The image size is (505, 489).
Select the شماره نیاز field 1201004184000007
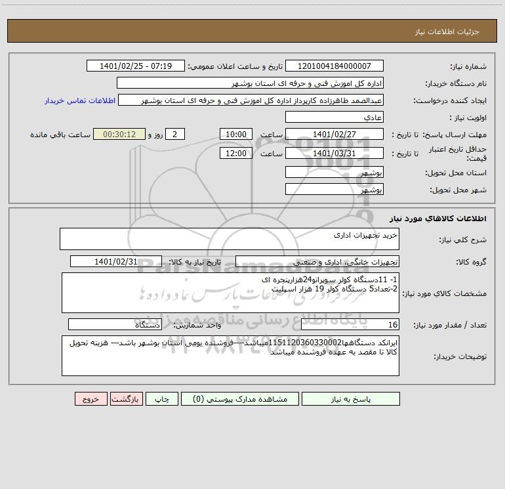click(334, 66)
